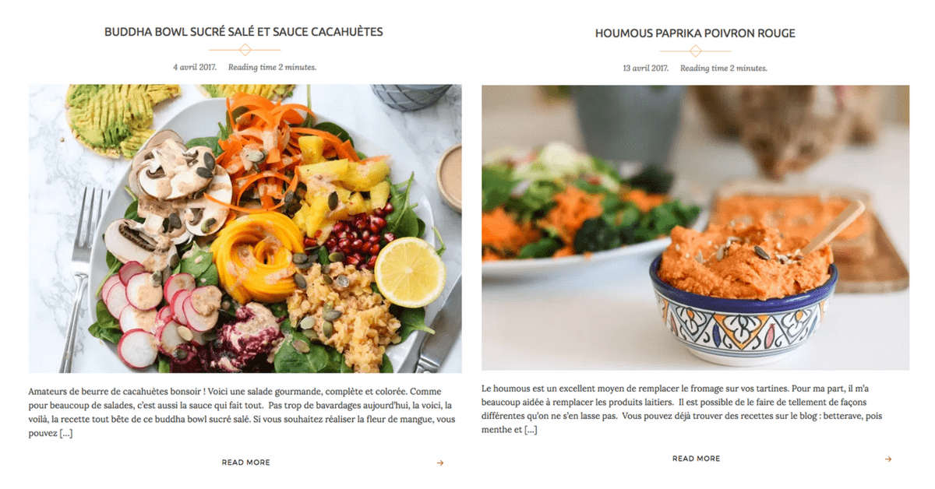Click the diamond ornament under Houmous title

pos(696,51)
